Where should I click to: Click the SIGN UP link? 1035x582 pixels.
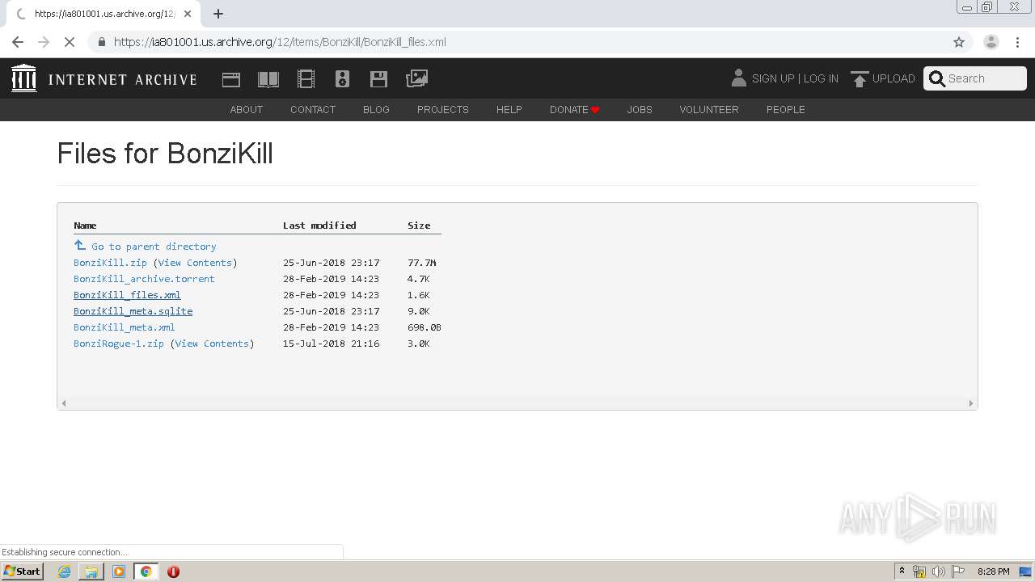pos(773,78)
